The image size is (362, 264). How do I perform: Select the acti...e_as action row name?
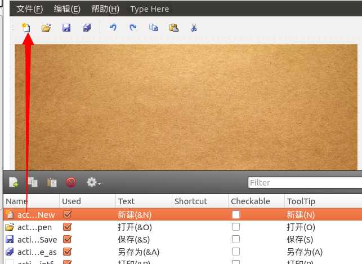[37, 252]
